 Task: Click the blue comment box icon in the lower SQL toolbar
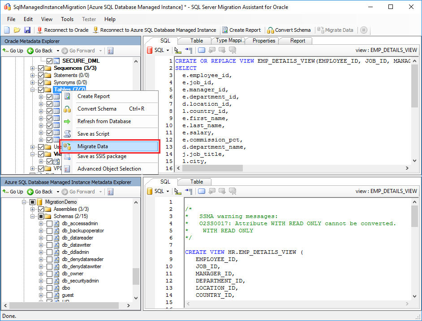tap(202, 191)
